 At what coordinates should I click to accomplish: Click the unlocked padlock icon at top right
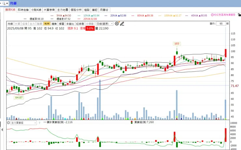(239, 15)
